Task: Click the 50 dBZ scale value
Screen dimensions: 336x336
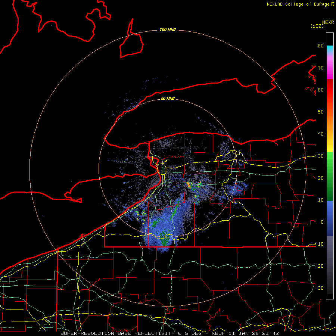Action: 321,112
